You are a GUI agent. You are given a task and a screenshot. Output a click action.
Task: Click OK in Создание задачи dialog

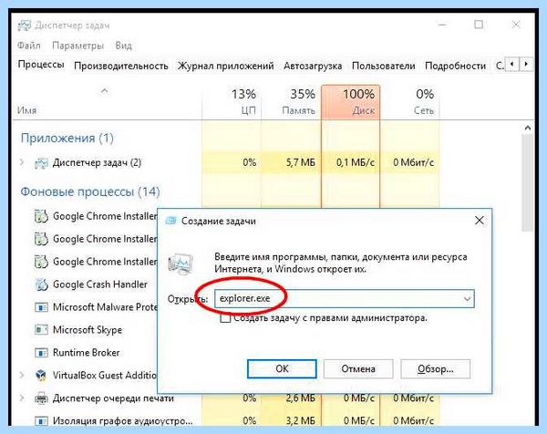(x=282, y=368)
